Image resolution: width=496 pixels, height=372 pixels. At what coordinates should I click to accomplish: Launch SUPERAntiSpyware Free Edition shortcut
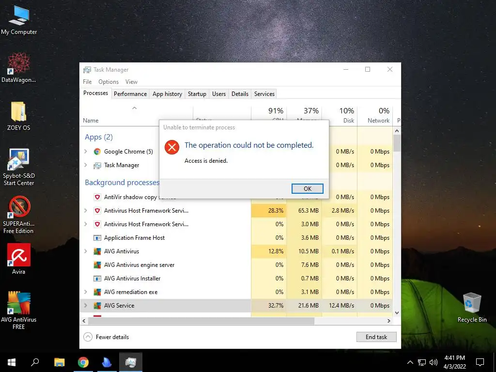tap(19, 215)
